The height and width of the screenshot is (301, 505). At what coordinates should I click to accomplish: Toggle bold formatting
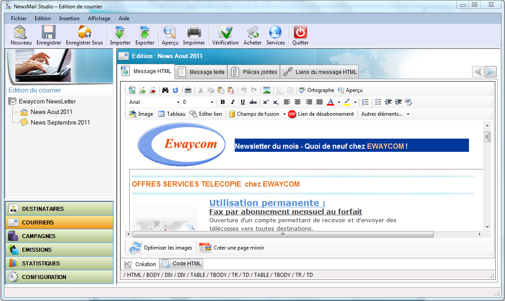coord(223,102)
